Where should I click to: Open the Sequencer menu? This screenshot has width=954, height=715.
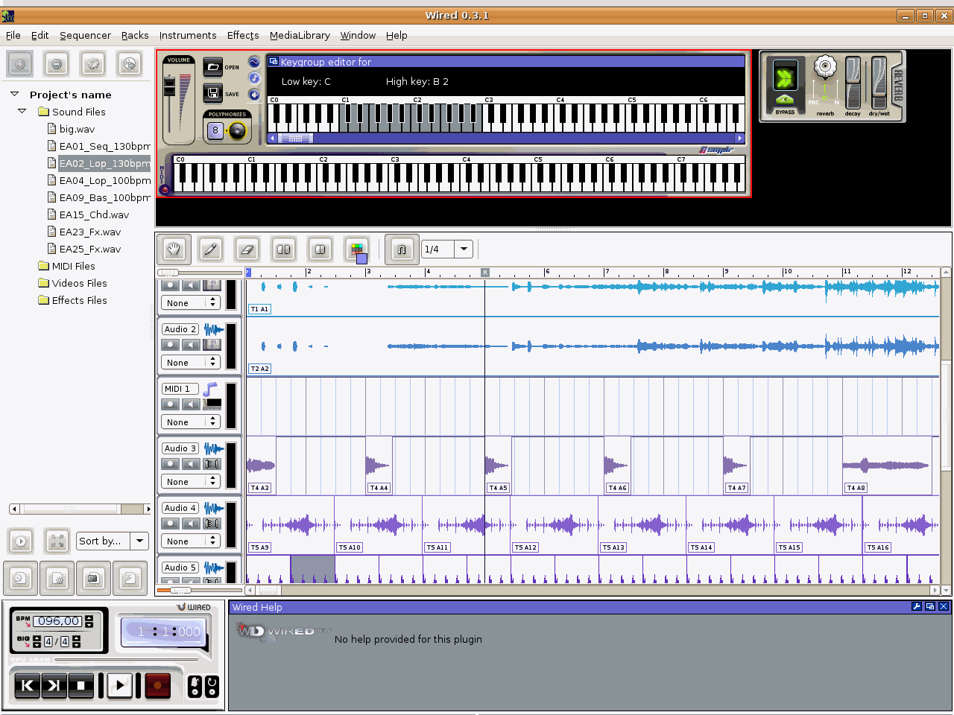point(85,35)
